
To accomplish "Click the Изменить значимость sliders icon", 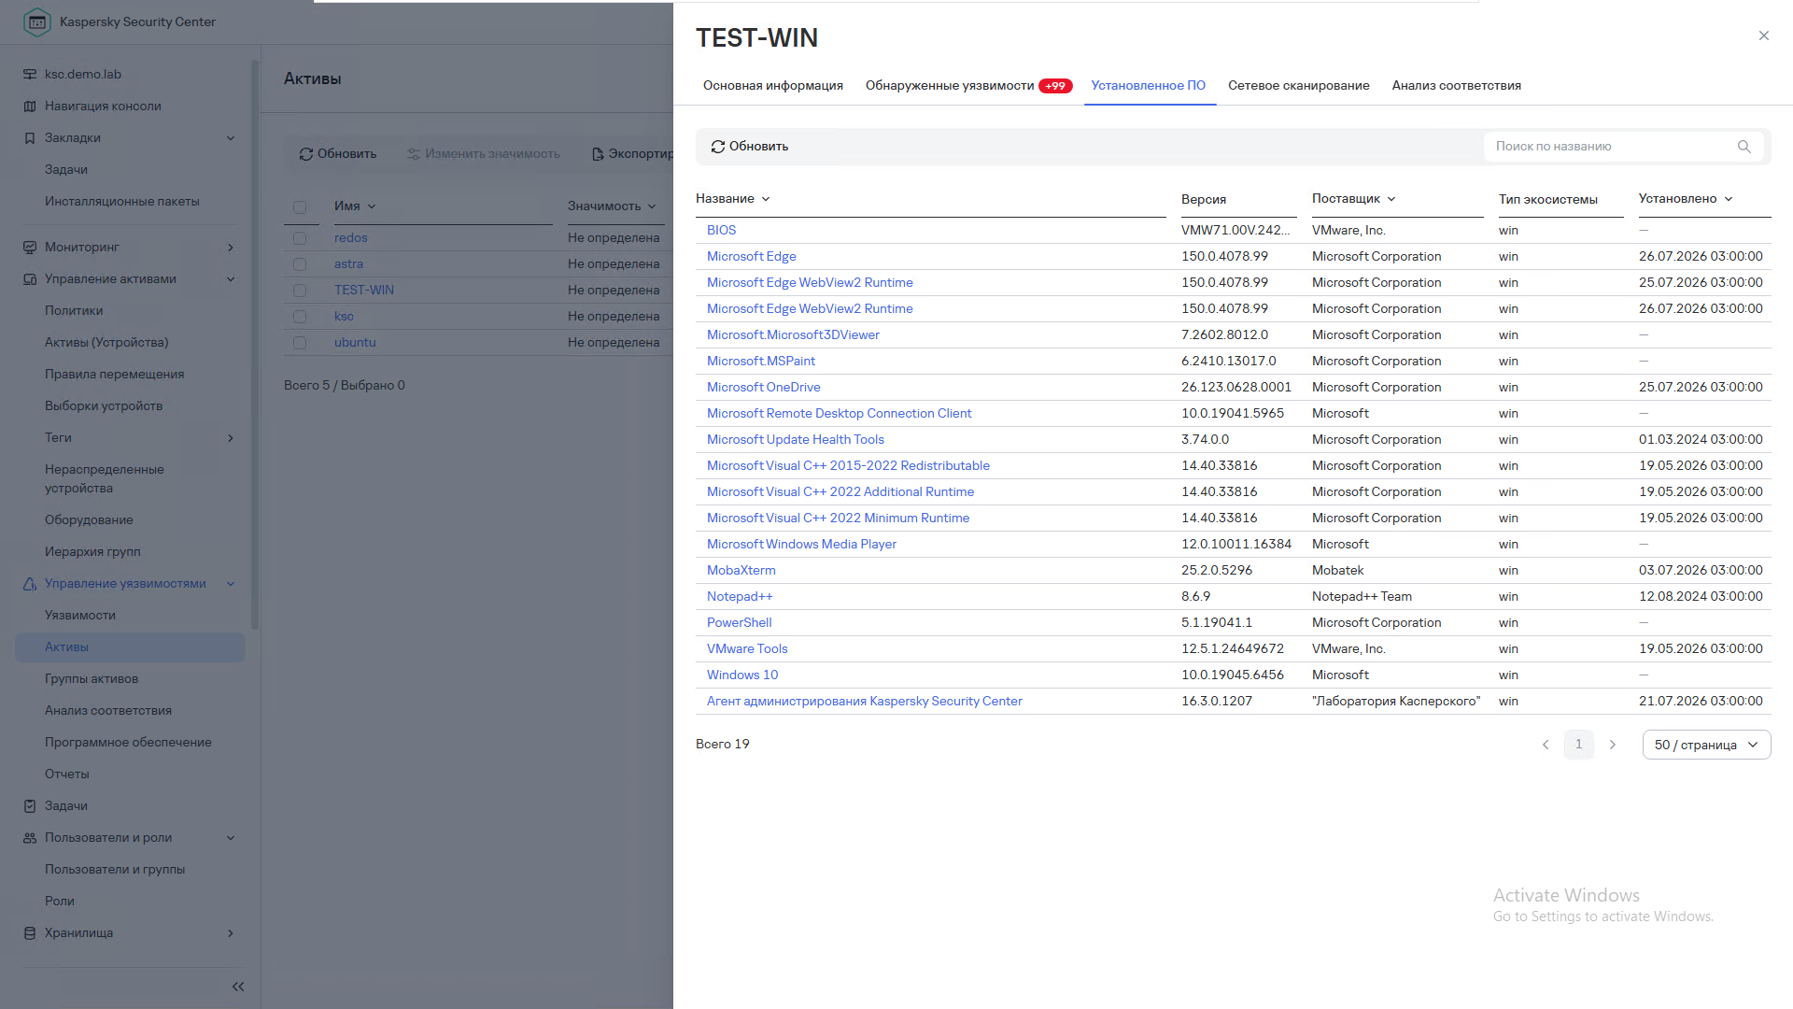I will coord(414,154).
